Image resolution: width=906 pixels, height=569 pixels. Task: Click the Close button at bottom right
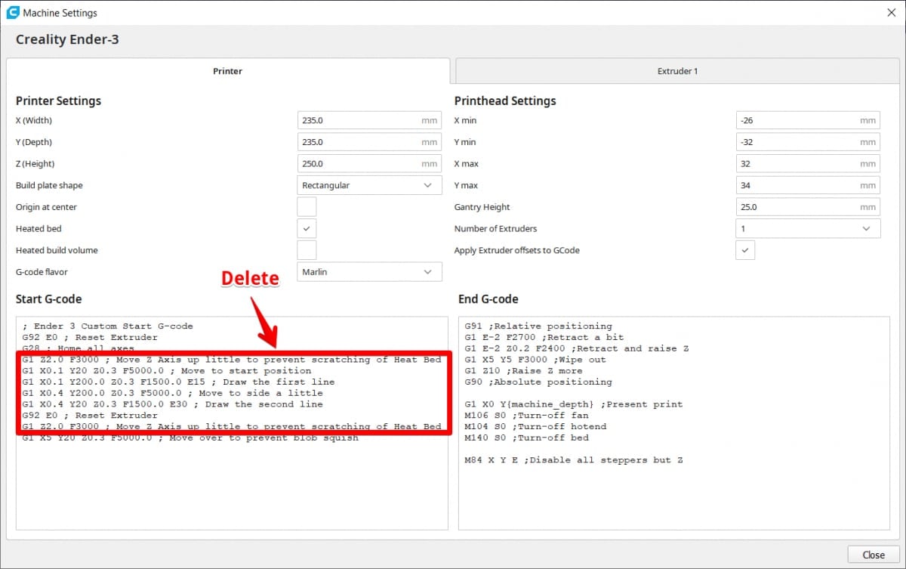click(874, 555)
